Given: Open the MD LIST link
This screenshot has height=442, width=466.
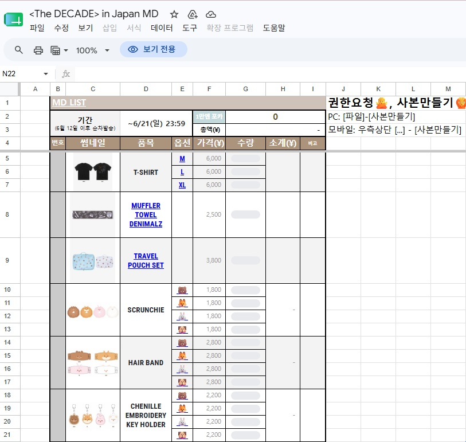Looking at the screenshot, I should pos(69,103).
